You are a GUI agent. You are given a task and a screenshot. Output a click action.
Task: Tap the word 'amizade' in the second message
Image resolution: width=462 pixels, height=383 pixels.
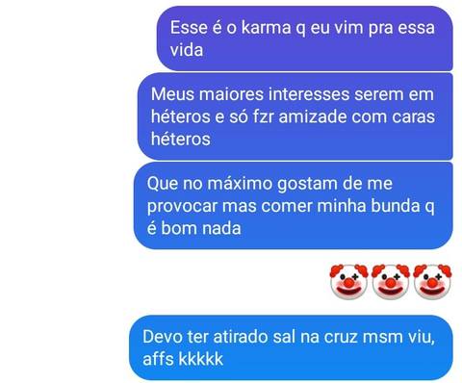coord(313,116)
